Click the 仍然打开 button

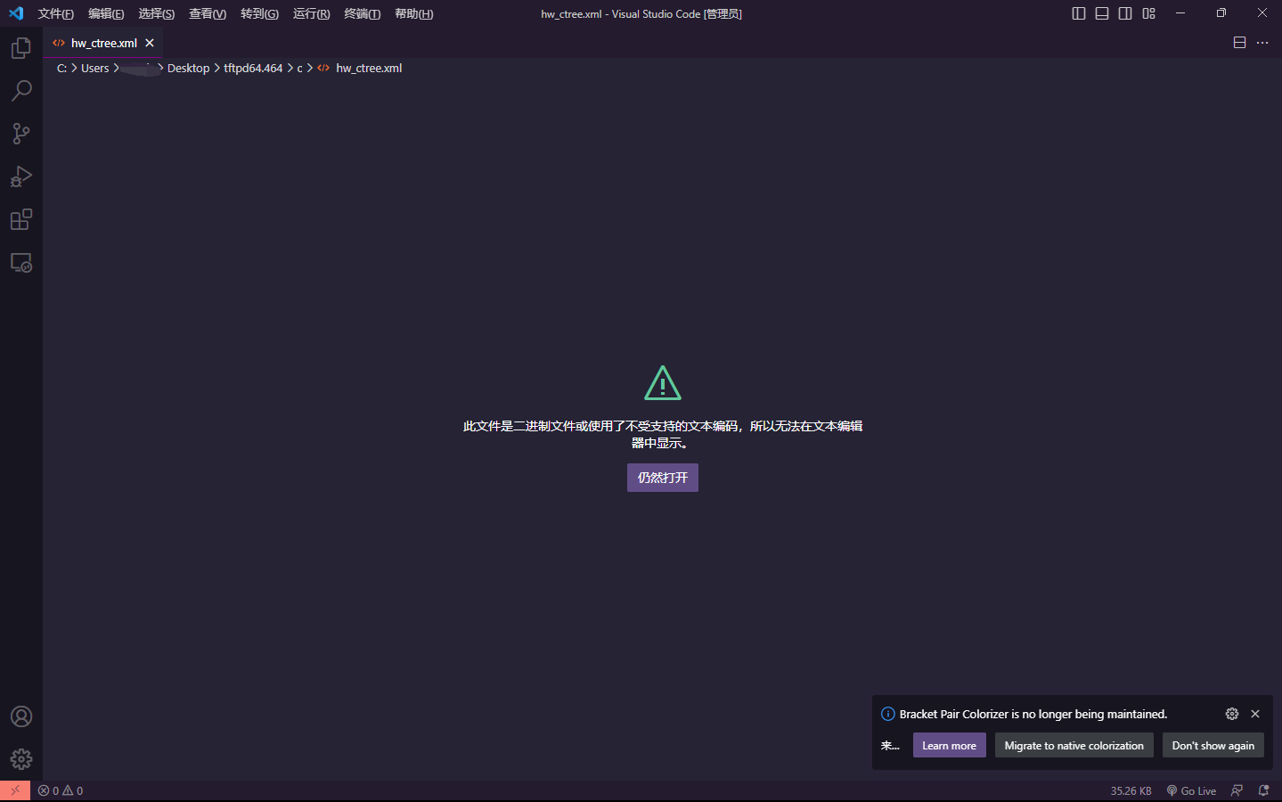coord(663,478)
